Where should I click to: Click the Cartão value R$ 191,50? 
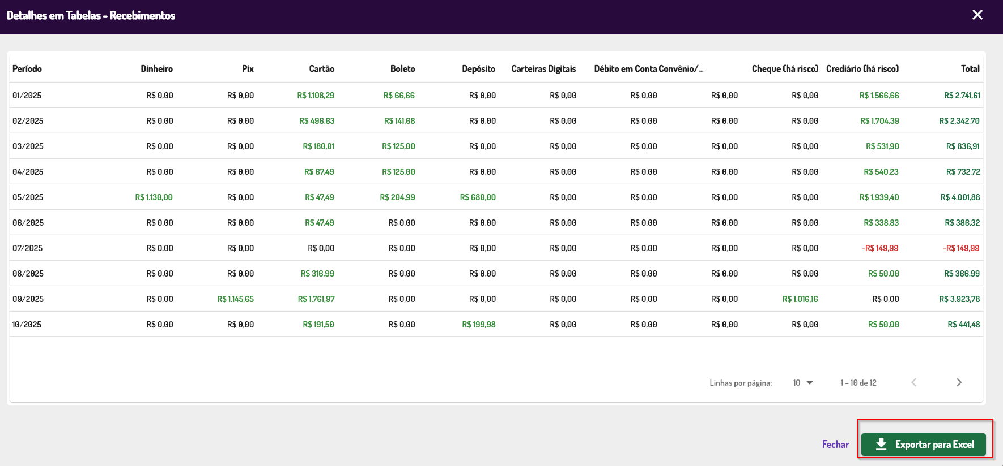pos(318,325)
